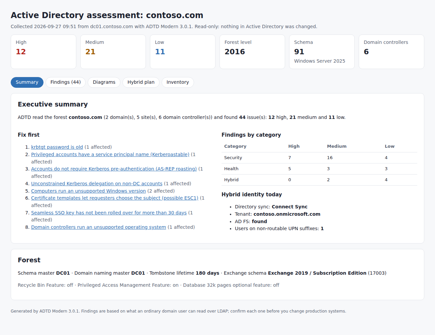
Task: Open Domain controllers unsupported OS link
Action: coord(98,227)
